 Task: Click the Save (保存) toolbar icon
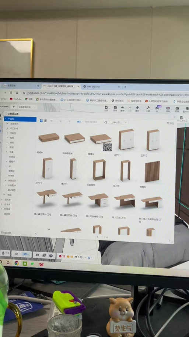115,108
